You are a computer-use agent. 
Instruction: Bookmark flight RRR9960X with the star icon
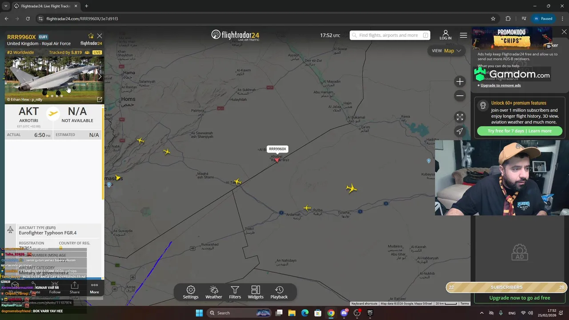pos(91,36)
